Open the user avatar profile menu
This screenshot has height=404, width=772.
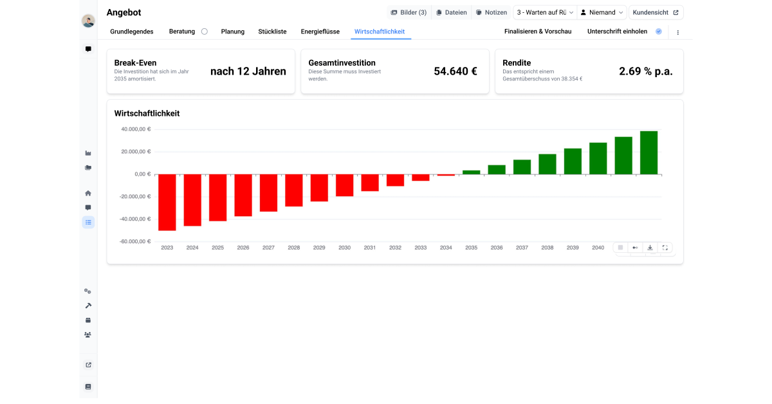pyautogui.click(x=88, y=21)
